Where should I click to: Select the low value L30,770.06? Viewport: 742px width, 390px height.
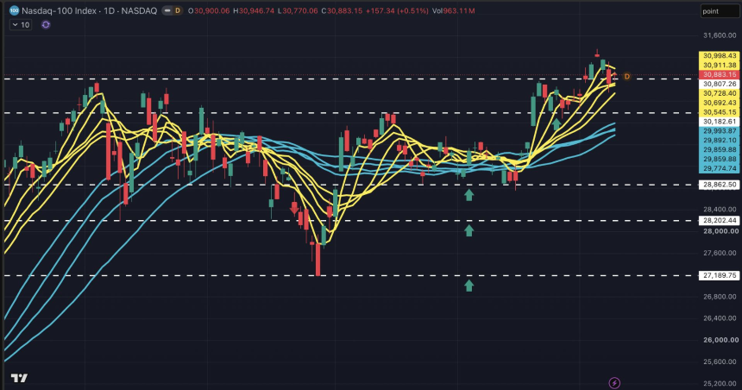click(297, 10)
